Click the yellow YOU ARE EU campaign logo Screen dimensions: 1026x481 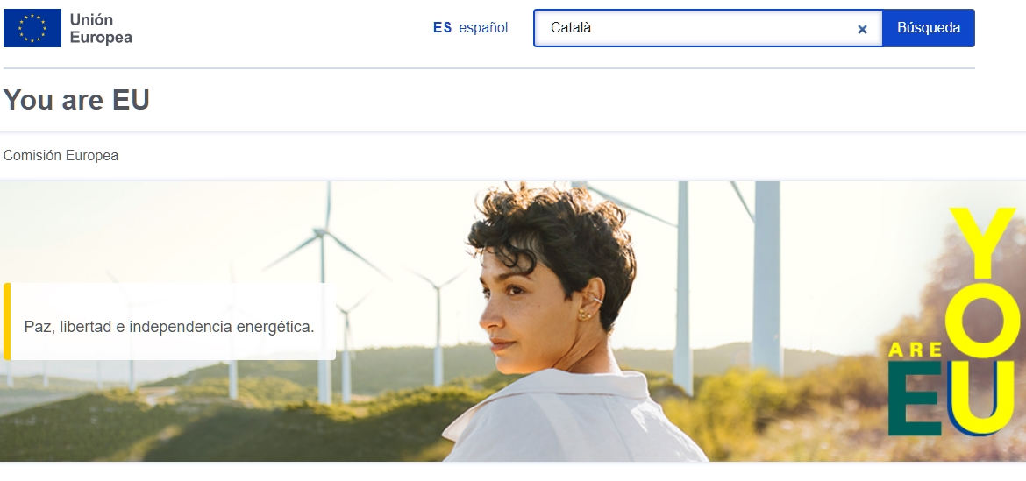tap(952, 322)
